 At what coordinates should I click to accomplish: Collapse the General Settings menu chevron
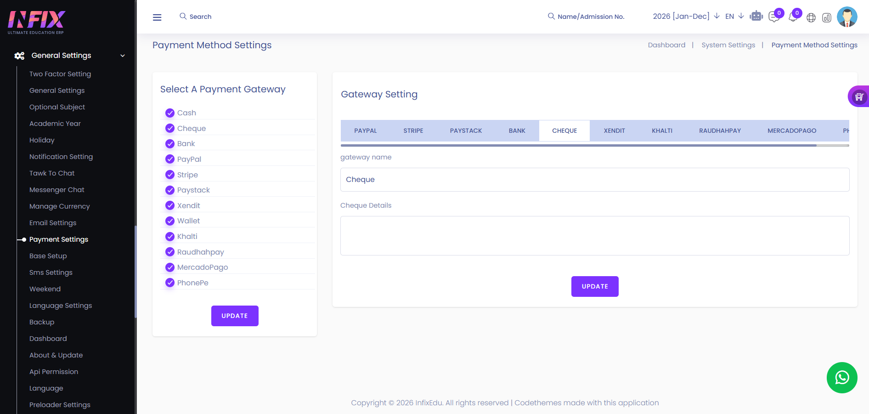point(123,56)
